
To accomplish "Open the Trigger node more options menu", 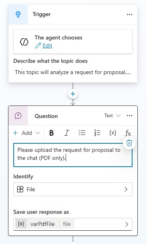I will pos(130,14).
